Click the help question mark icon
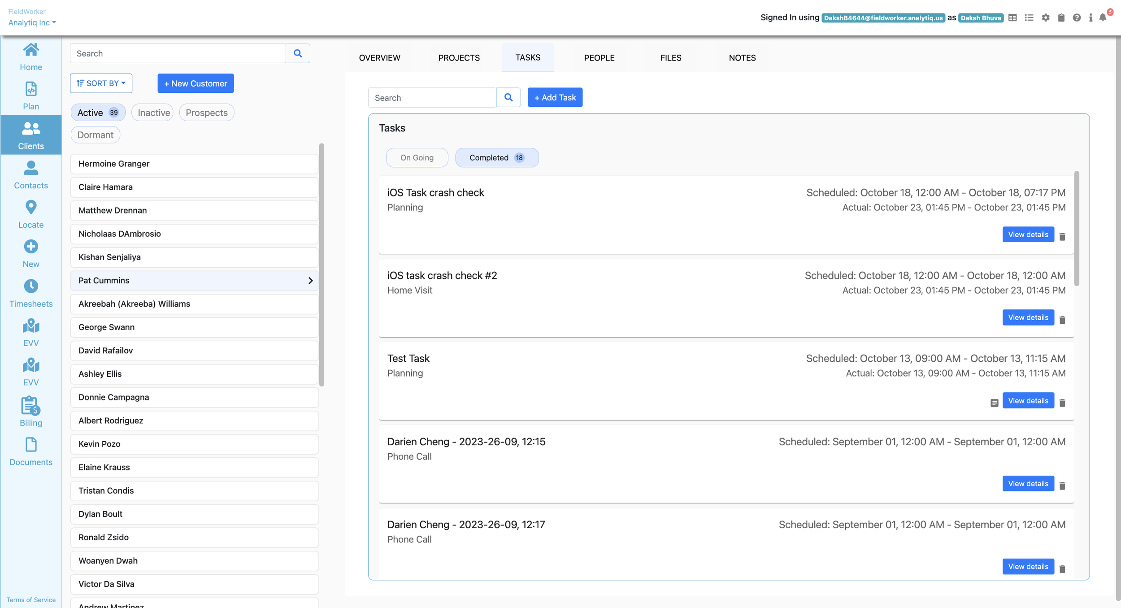The height and width of the screenshot is (608, 1121). click(1076, 18)
